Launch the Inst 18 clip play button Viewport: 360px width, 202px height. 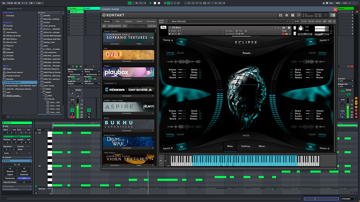pos(69,12)
